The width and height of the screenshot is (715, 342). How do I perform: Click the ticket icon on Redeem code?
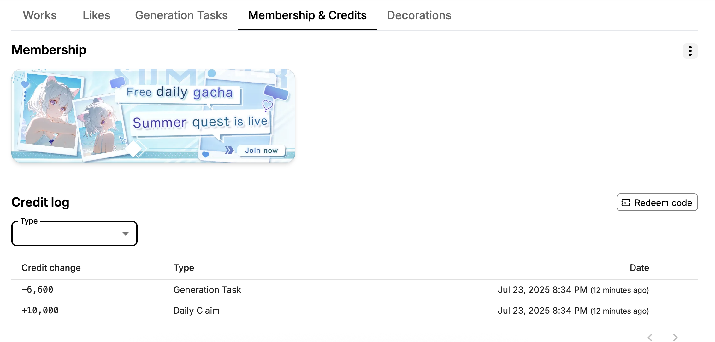click(x=626, y=203)
